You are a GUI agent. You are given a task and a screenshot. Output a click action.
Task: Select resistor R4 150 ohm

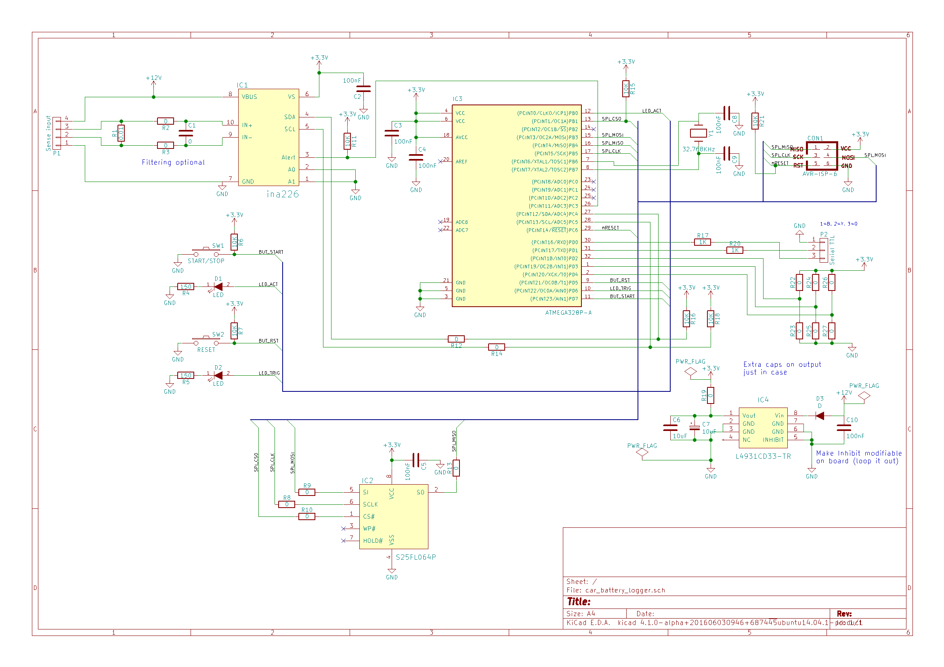pyautogui.click(x=186, y=286)
